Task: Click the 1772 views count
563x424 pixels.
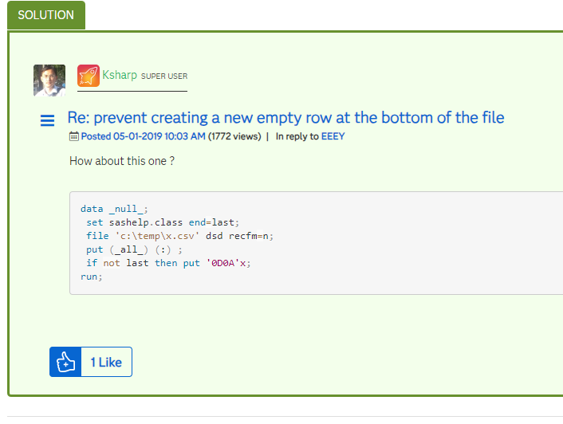Action: pyautogui.click(x=234, y=136)
